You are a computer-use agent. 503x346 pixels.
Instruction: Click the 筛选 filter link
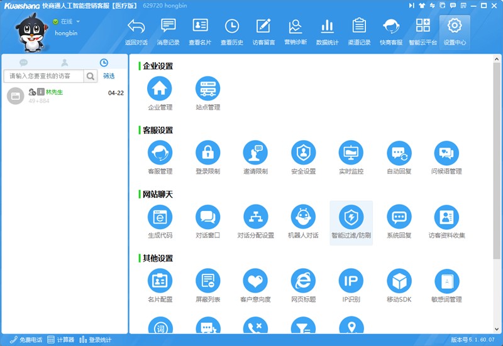click(x=109, y=76)
